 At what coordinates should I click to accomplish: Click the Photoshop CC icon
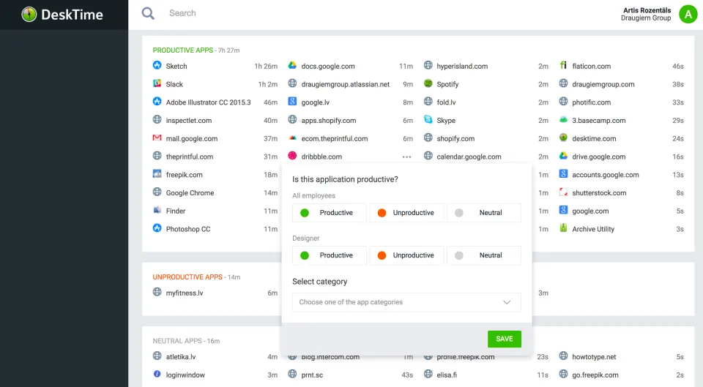[157, 228]
